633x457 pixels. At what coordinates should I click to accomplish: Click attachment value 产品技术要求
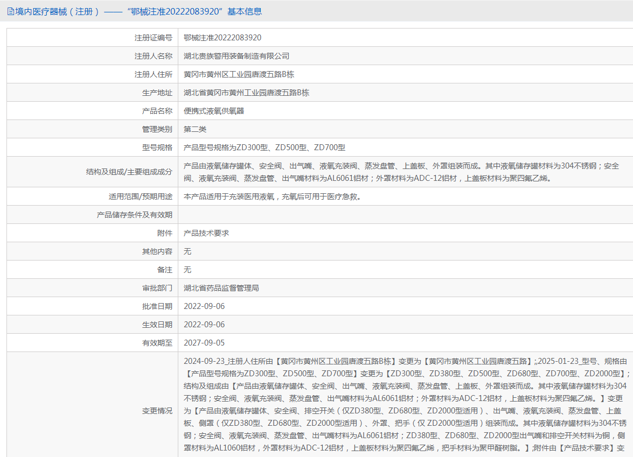coord(206,233)
